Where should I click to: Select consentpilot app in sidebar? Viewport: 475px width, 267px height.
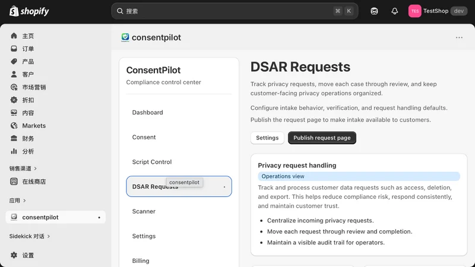55,217
